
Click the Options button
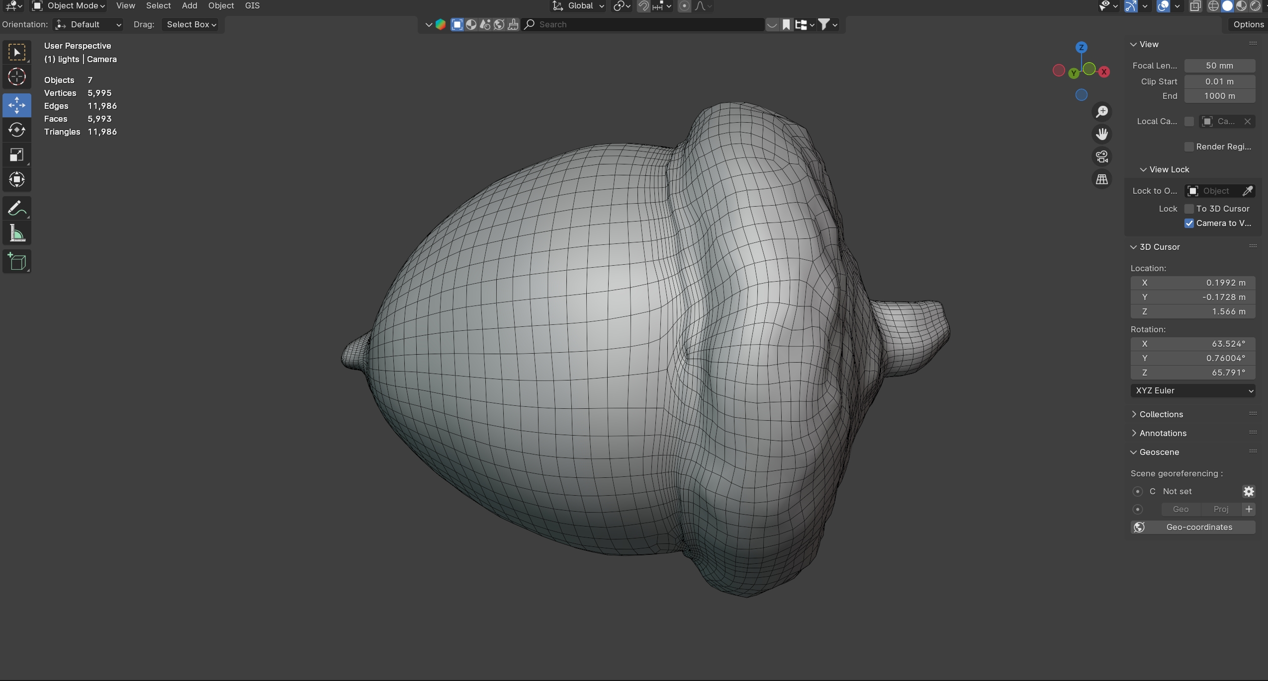click(1248, 24)
